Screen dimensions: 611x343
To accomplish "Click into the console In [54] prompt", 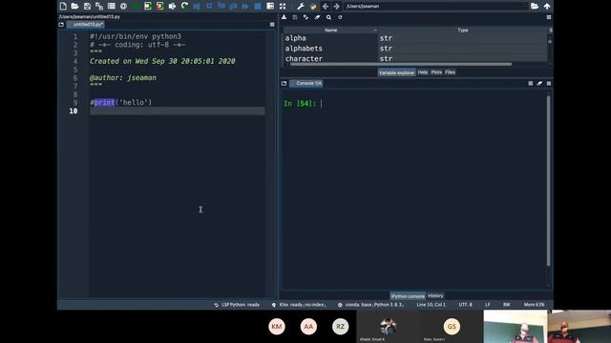I will pyautogui.click(x=322, y=104).
